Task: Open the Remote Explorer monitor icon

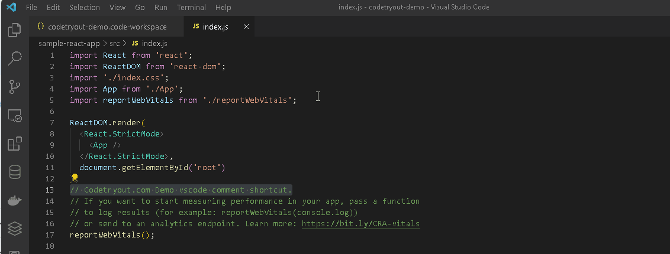Action: (x=15, y=116)
